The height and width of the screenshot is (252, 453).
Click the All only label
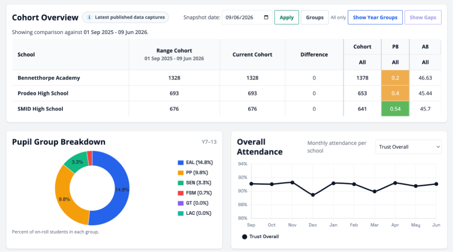point(338,17)
